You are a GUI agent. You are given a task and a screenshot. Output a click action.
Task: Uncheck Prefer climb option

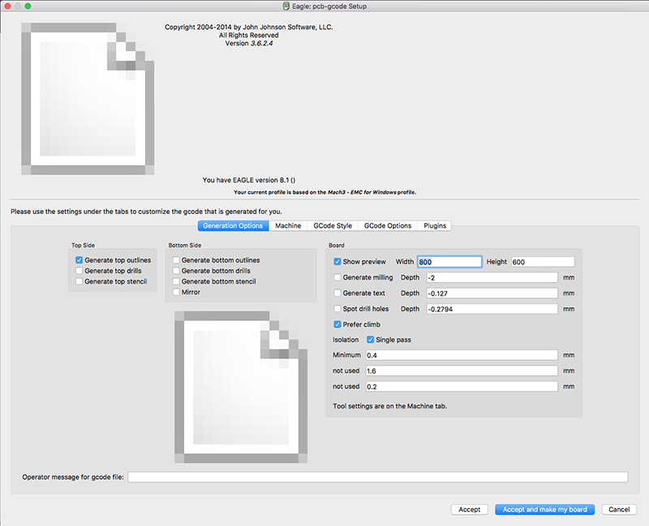click(337, 325)
